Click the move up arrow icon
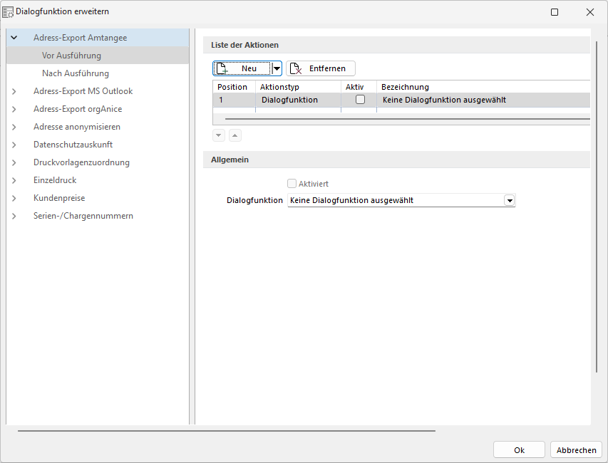This screenshot has width=608, height=463. pos(235,135)
